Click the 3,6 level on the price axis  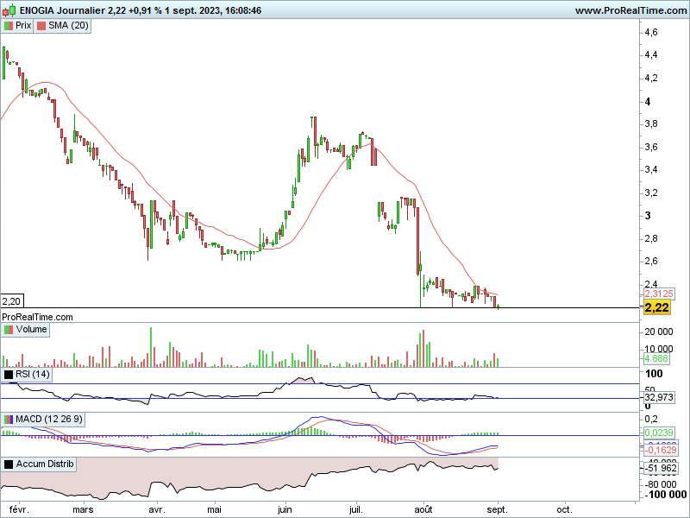click(651, 147)
